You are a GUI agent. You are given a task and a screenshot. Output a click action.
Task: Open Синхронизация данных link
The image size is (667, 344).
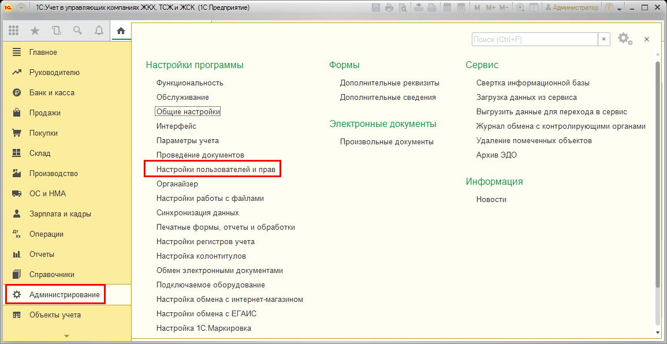point(198,213)
